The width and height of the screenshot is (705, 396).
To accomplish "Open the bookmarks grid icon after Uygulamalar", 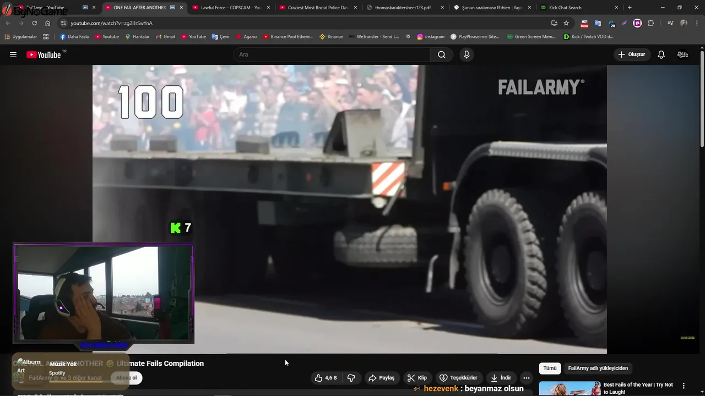I will pyautogui.click(x=46, y=36).
